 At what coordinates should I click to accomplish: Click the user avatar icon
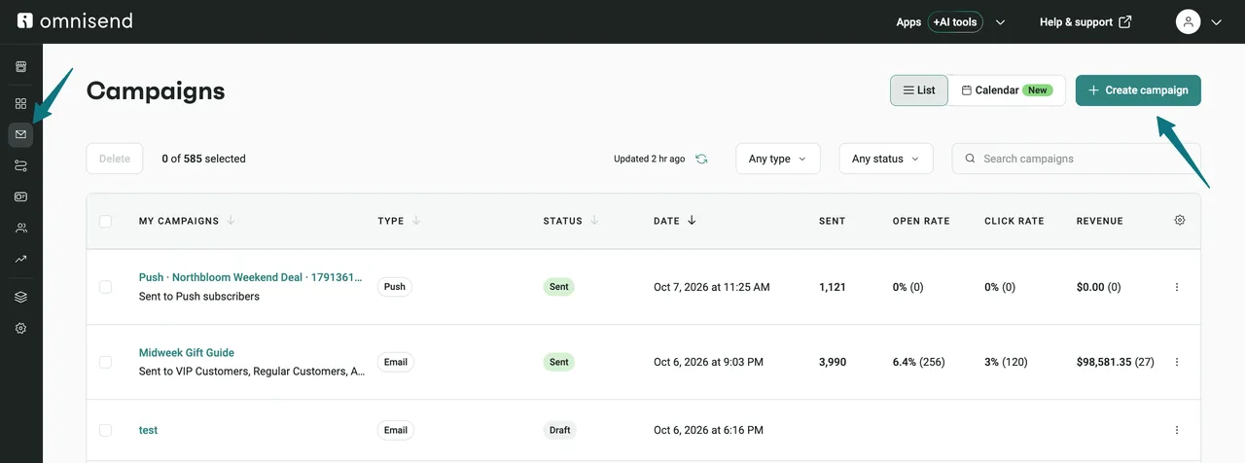[1188, 21]
